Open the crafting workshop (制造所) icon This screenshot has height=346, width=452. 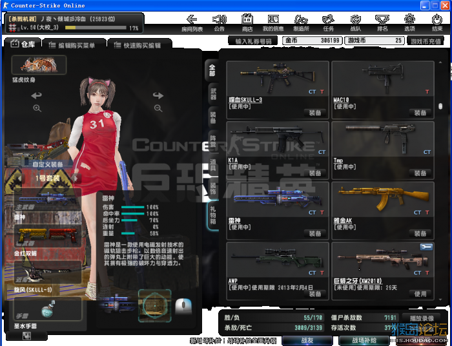[x=301, y=23]
